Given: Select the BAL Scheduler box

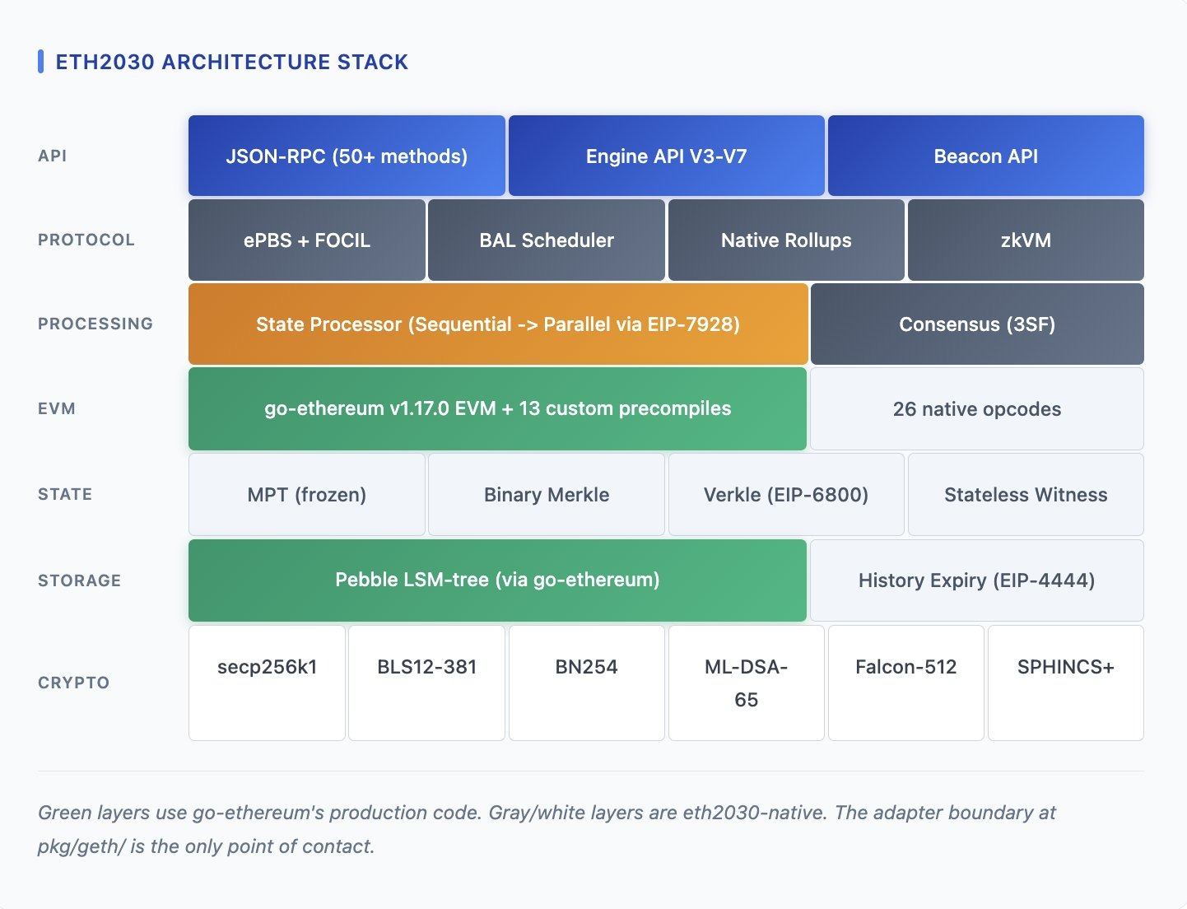Looking at the screenshot, I should (x=547, y=240).
